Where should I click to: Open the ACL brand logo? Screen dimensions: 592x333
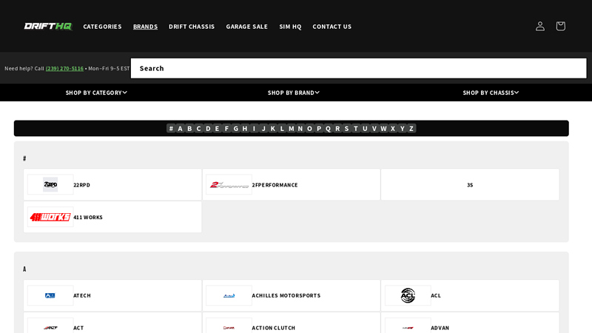[x=408, y=295]
